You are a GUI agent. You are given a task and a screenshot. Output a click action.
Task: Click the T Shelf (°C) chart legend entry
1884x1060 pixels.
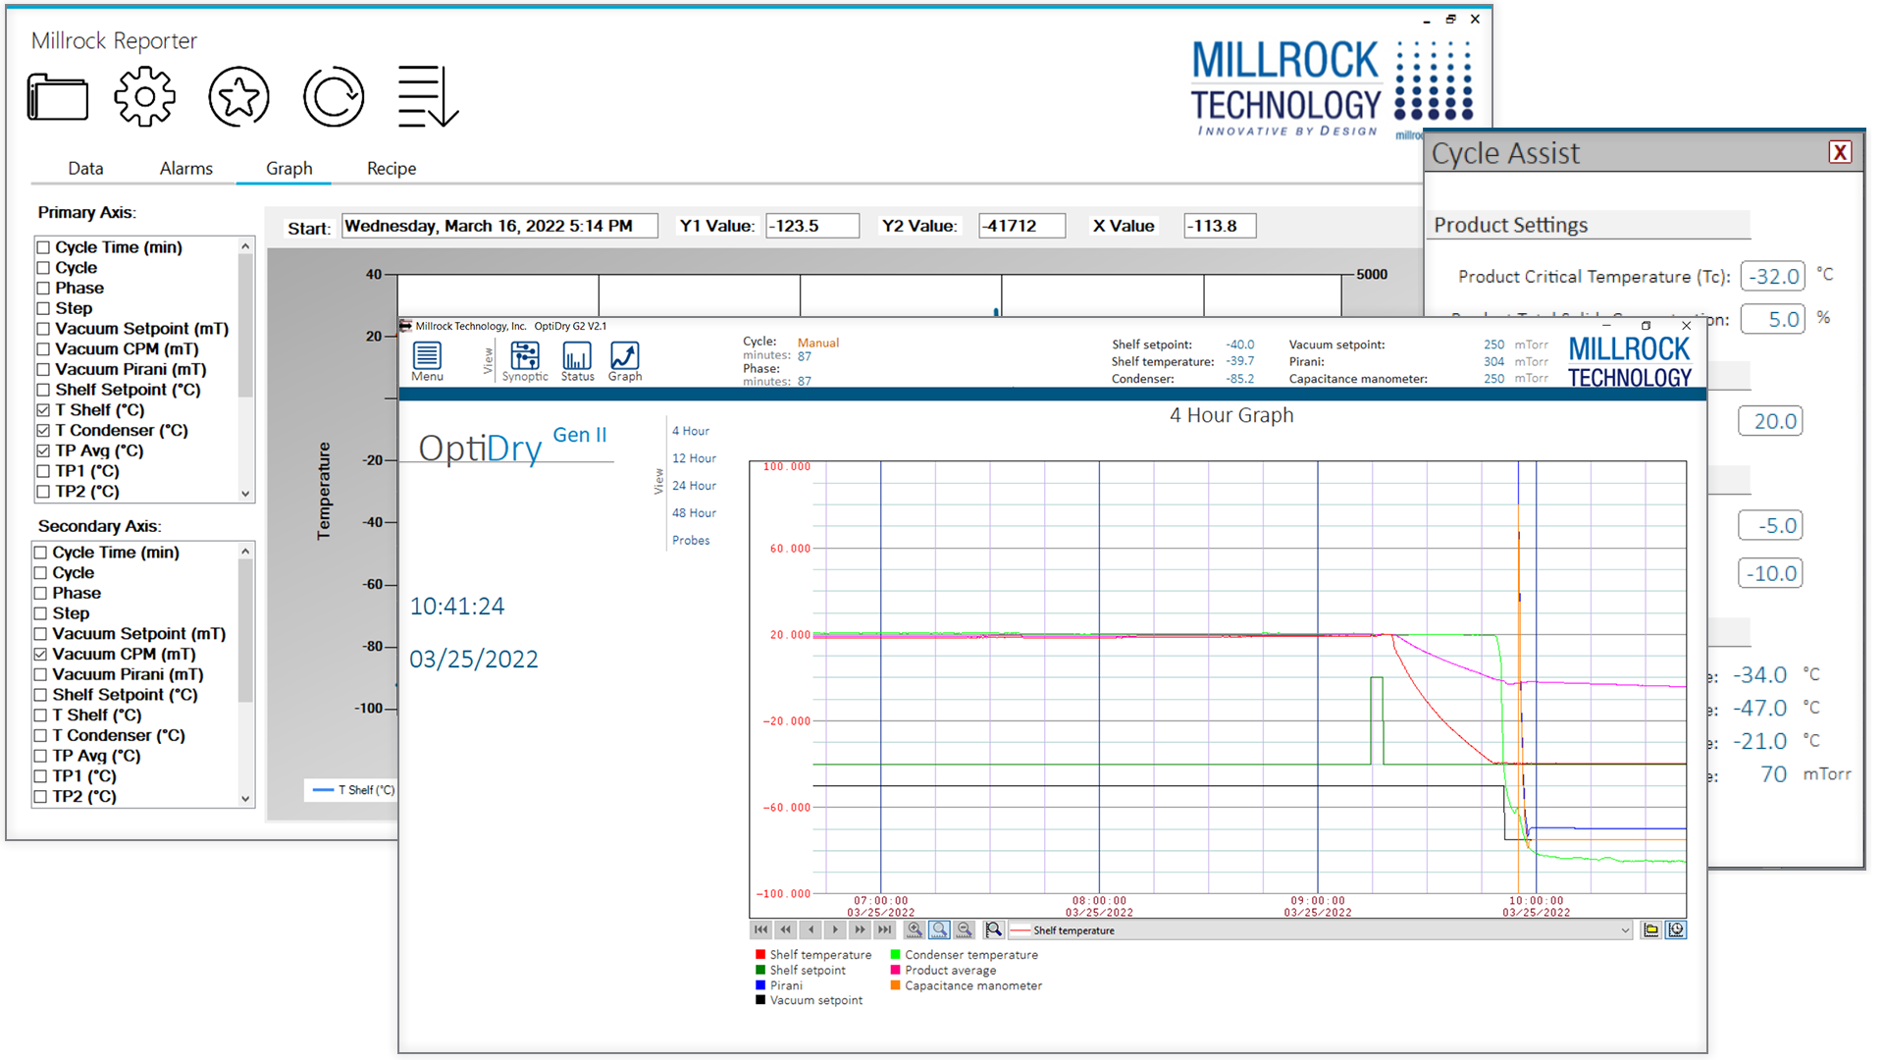(354, 790)
